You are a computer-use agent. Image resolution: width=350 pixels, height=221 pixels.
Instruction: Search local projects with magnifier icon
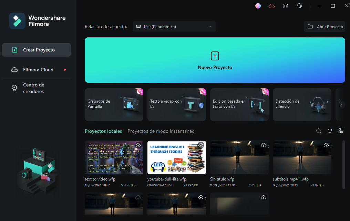click(x=319, y=131)
